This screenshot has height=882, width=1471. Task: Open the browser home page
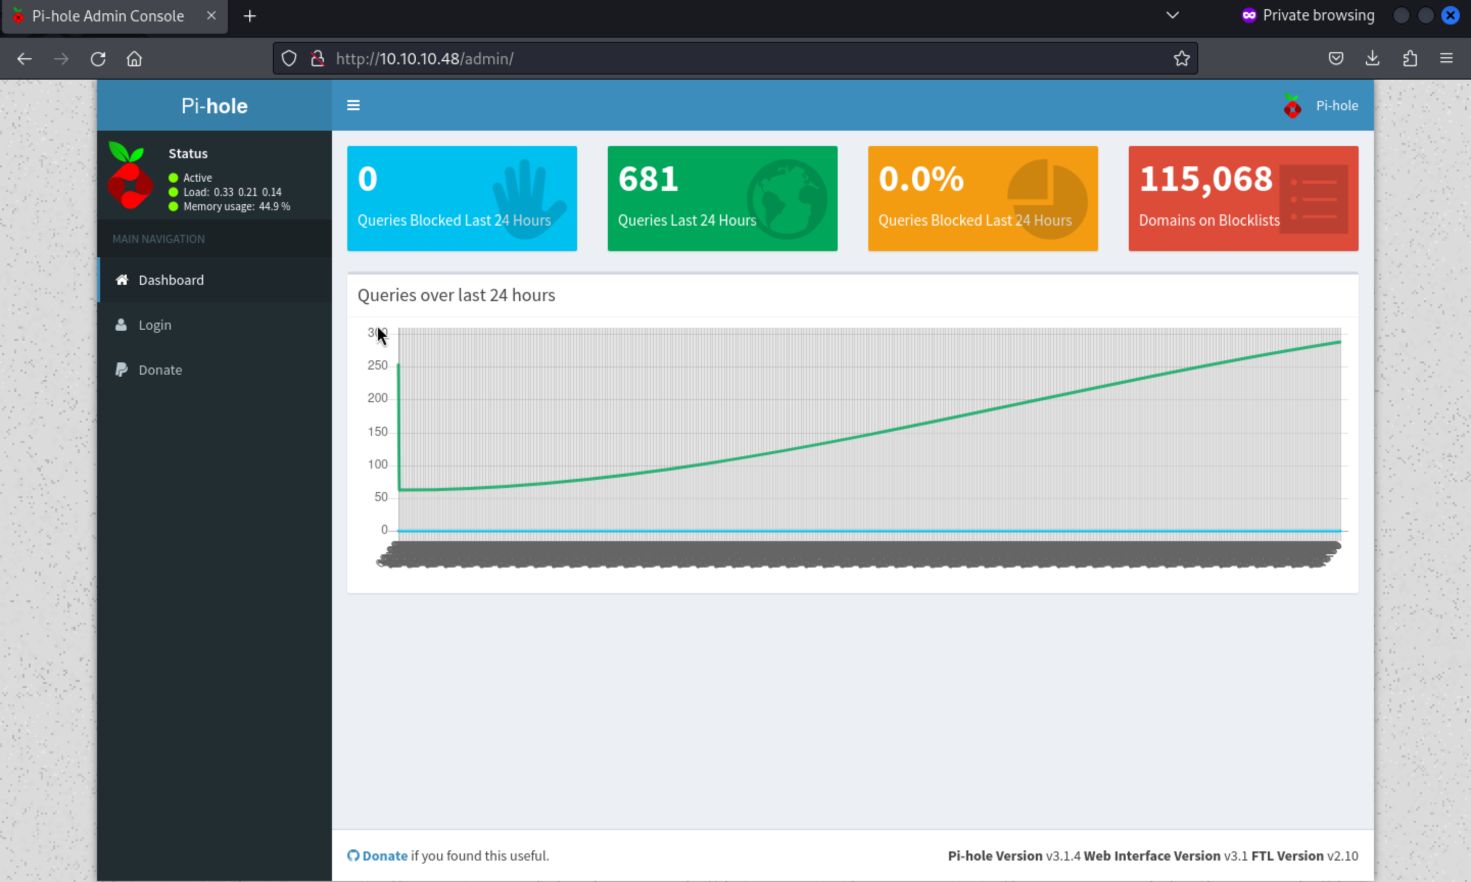[x=134, y=59]
